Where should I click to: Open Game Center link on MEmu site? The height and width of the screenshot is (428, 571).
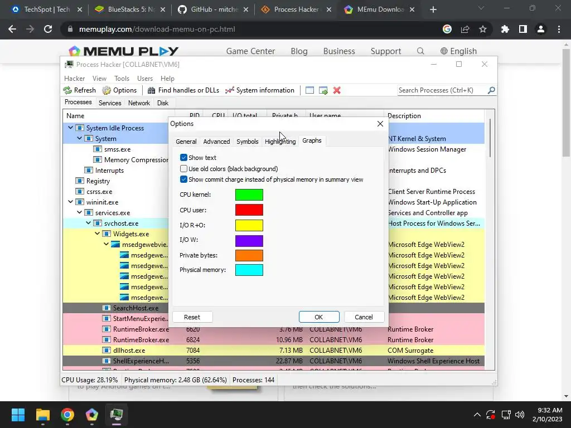click(250, 51)
